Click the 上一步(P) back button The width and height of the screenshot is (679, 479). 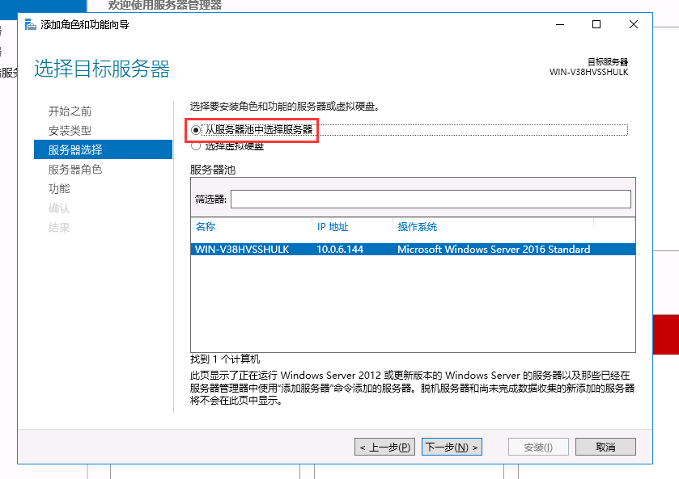tap(384, 447)
